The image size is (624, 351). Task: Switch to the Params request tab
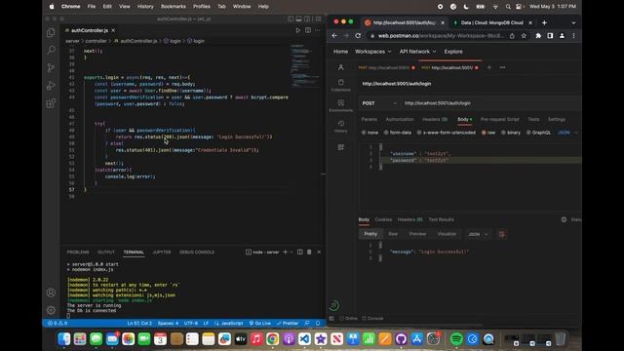(x=369, y=119)
